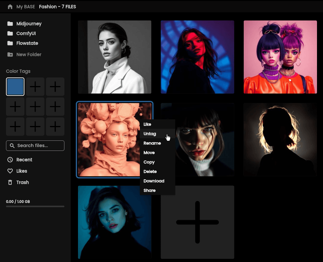Click into the Search files field
Screen dimensions: 323x262
pyautogui.click(x=35, y=146)
